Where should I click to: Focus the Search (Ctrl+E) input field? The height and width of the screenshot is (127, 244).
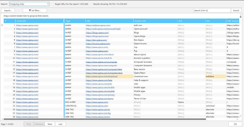coord(212,10)
